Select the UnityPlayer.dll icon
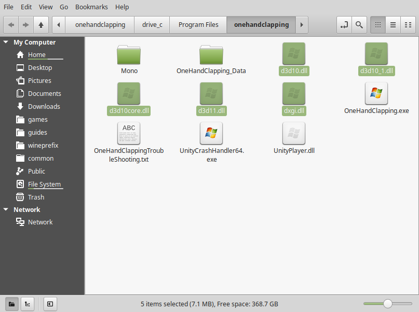This screenshot has height=312, width=419. [x=294, y=133]
